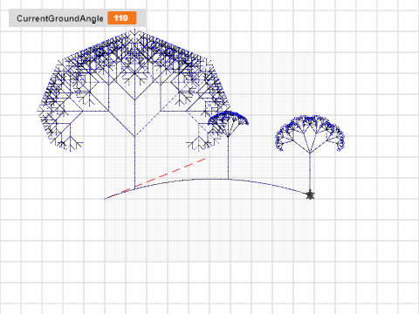Click the turtle sprite on the hill
Image resolution: width=419 pixels, height=314 pixels.
click(310, 195)
